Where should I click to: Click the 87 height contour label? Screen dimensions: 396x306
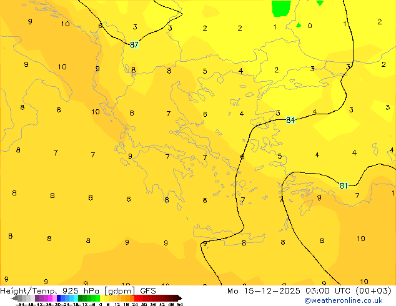click(134, 45)
